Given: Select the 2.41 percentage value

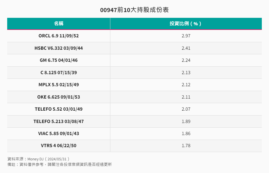Looking at the screenshot, I should 186,48.
